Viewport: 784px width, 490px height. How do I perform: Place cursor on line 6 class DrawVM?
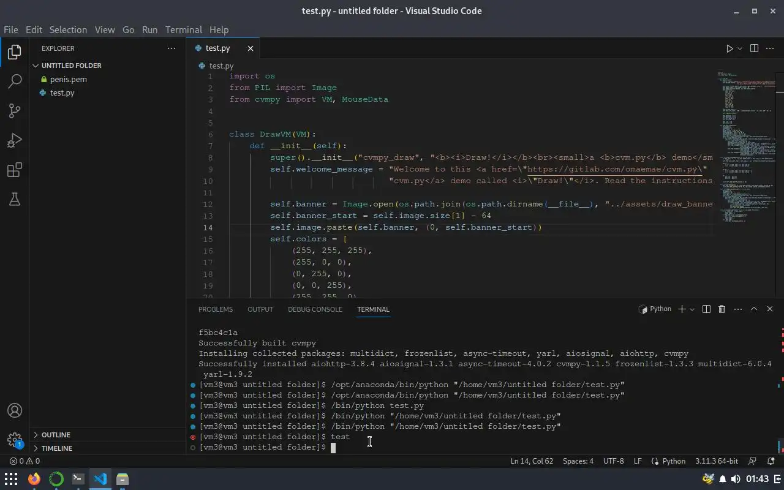point(273,134)
